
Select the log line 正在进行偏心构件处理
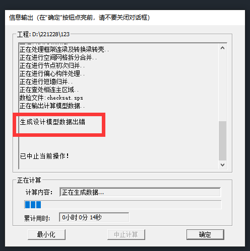point(52,73)
